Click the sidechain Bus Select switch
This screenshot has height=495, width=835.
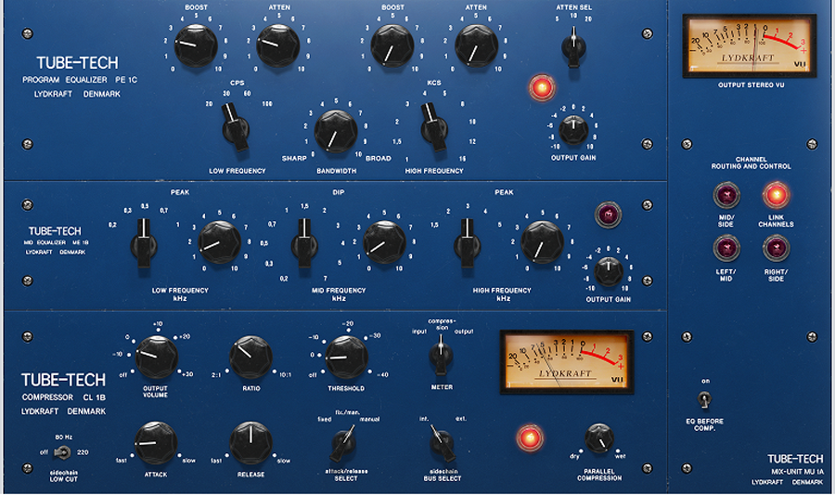442,443
